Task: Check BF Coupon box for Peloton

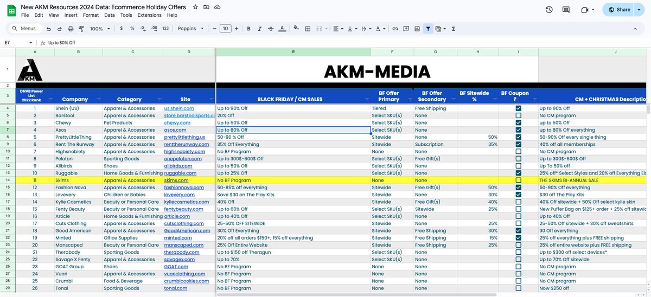Action: pyautogui.click(x=519, y=159)
